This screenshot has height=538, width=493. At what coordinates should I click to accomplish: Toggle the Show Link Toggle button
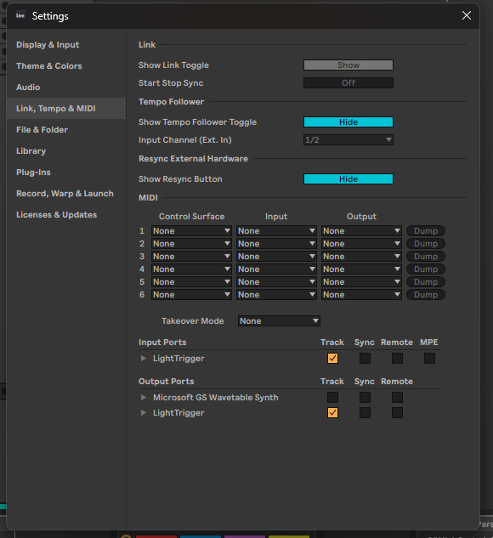pos(348,65)
